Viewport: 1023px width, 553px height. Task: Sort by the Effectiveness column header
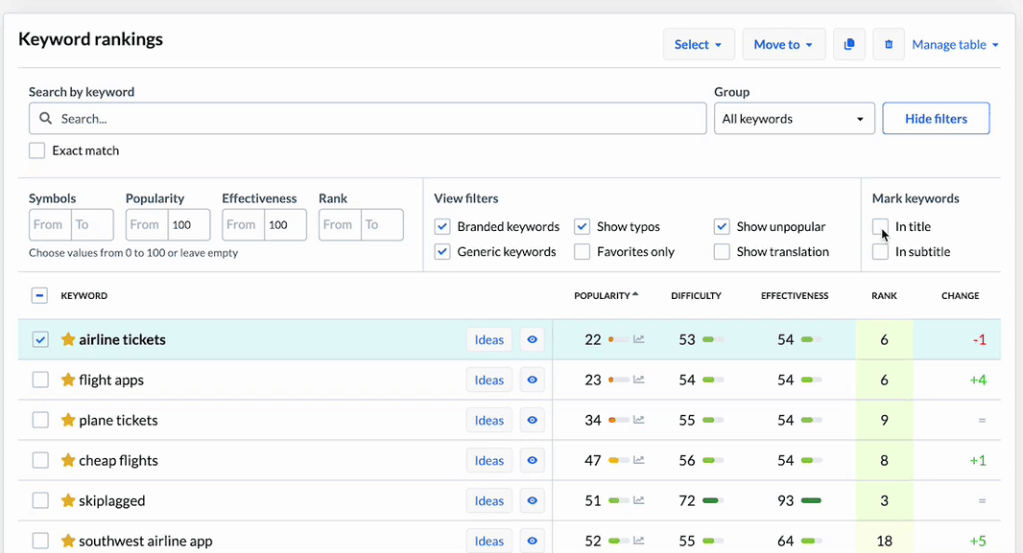[x=795, y=296]
